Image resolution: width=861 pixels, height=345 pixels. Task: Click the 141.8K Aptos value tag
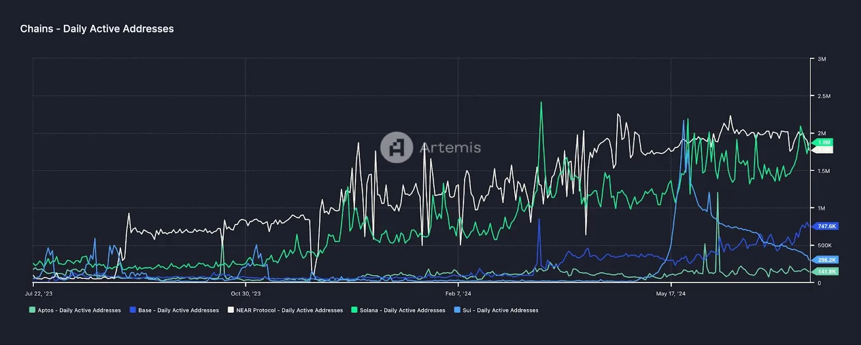[x=826, y=271]
